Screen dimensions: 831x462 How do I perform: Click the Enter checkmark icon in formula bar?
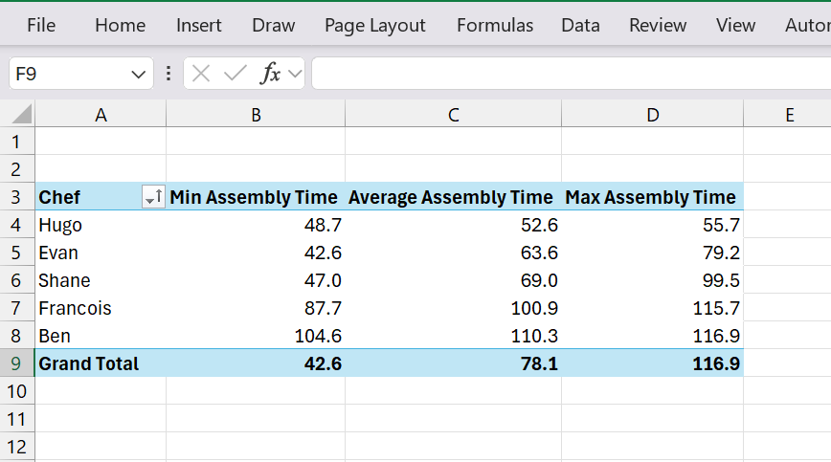(x=235, y=74)
